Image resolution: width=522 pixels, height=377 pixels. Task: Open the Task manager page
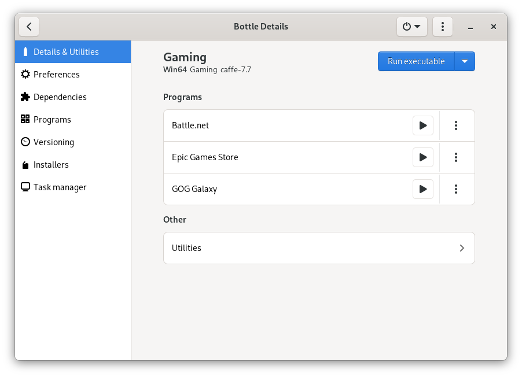(x=73, y=187)
